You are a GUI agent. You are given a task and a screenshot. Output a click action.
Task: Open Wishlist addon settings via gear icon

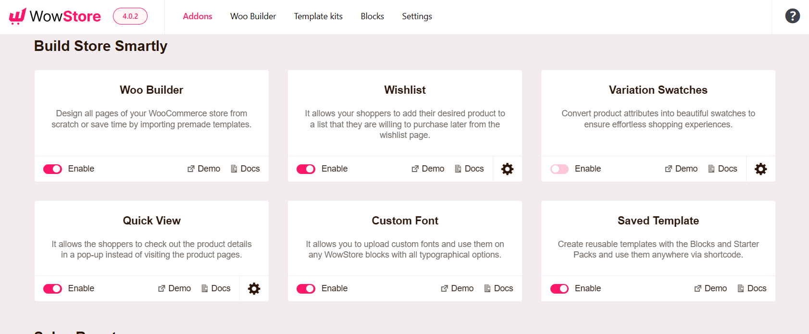click(507, 169)
